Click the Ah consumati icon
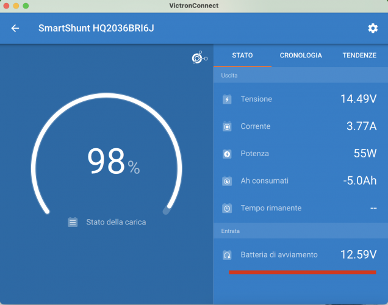This screenshot has height=305, width=388. [227, 181]
